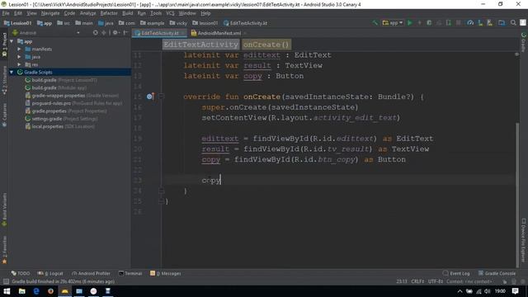The image size is (528, 297).
Task: Click the Make Project hammer icon
Action: [x=375, y=23]
